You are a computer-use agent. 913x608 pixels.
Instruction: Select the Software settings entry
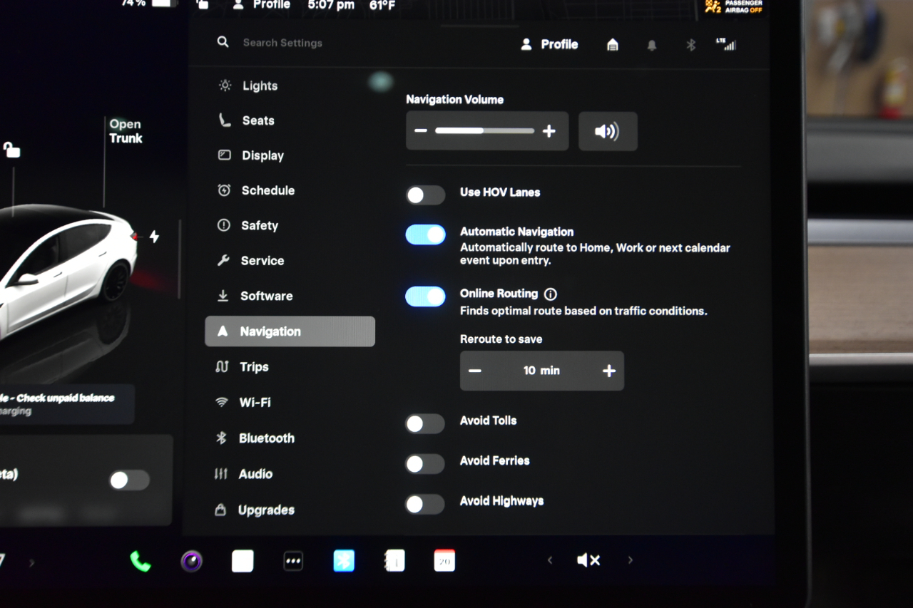click(265, 296)
